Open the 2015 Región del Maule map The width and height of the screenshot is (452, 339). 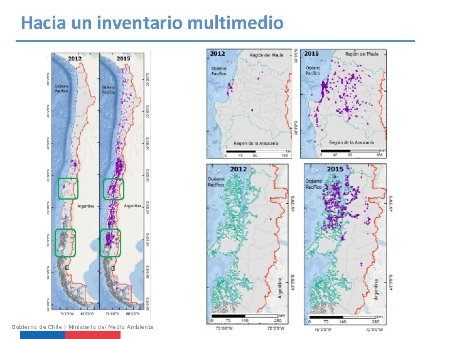(343, 104)
